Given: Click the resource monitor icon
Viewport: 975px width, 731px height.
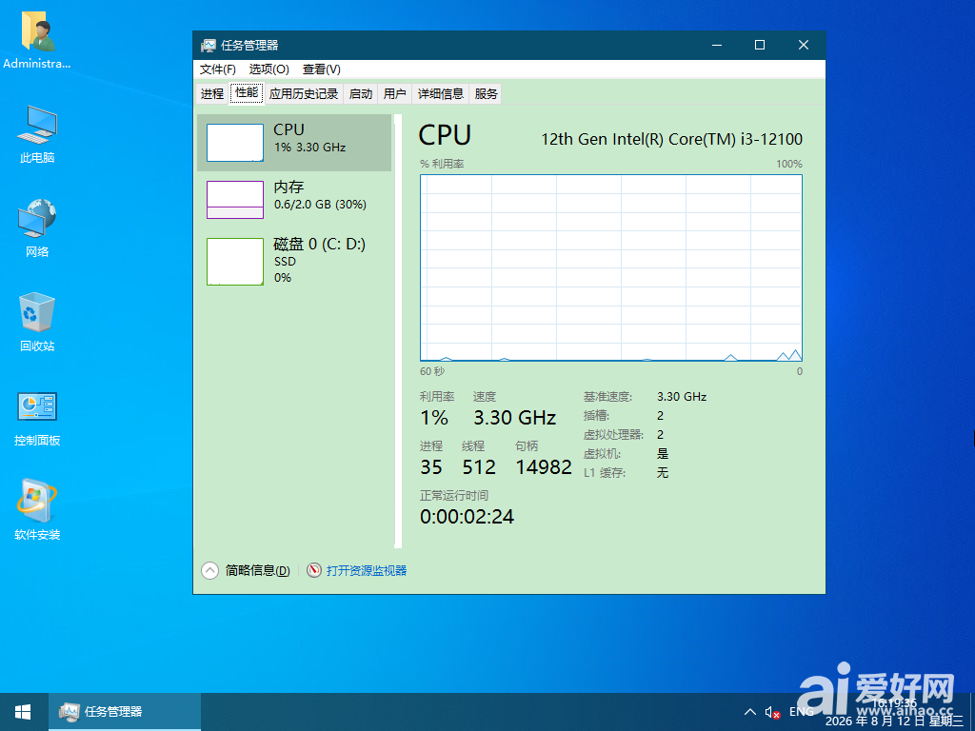Looking at the screenshot, I should [x=314, y=570].
